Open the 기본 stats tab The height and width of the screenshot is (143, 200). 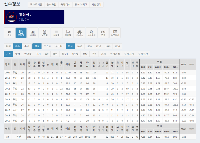tap(8, 54)
